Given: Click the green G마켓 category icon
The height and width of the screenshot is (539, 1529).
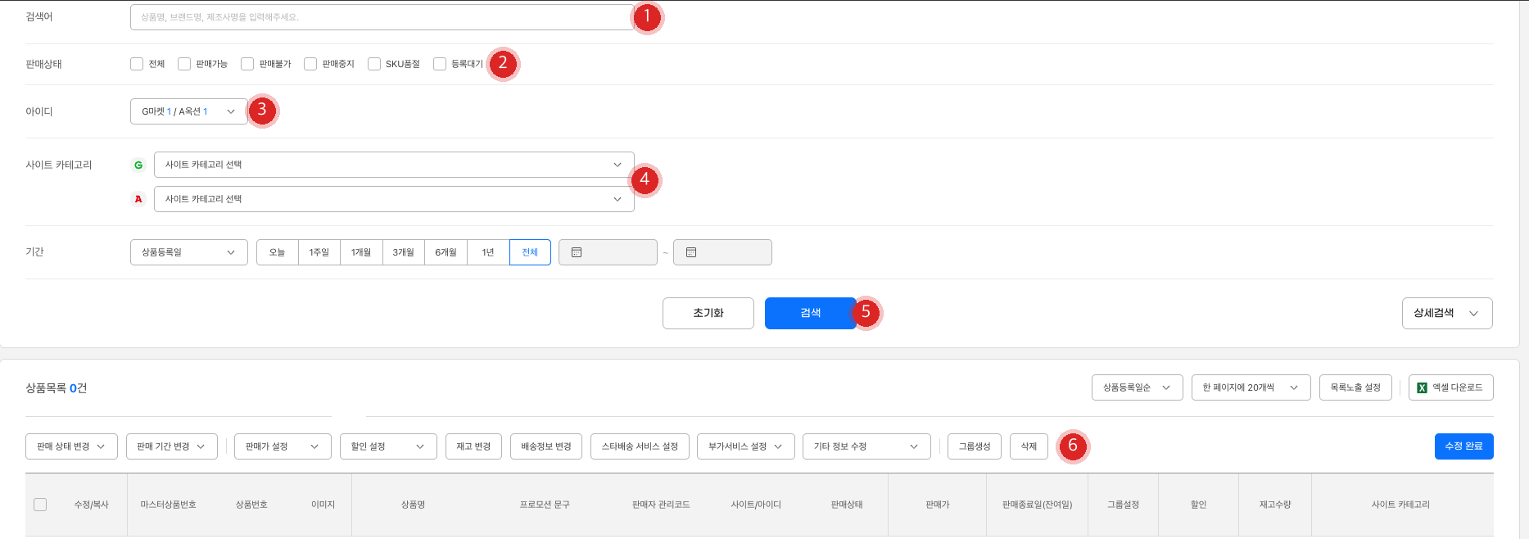Looking at the screenshot, I should click(138, 165).
